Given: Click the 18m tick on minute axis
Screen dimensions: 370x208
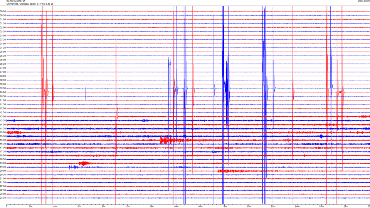Looking at the screenshot, I should pos(225,206).
